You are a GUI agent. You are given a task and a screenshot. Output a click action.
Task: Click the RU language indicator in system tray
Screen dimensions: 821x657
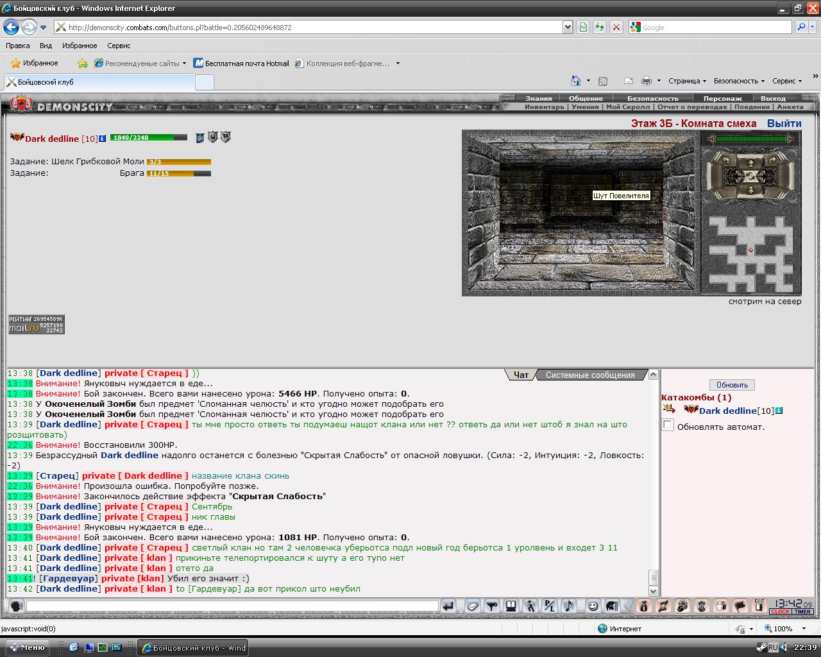pos(773,647)
